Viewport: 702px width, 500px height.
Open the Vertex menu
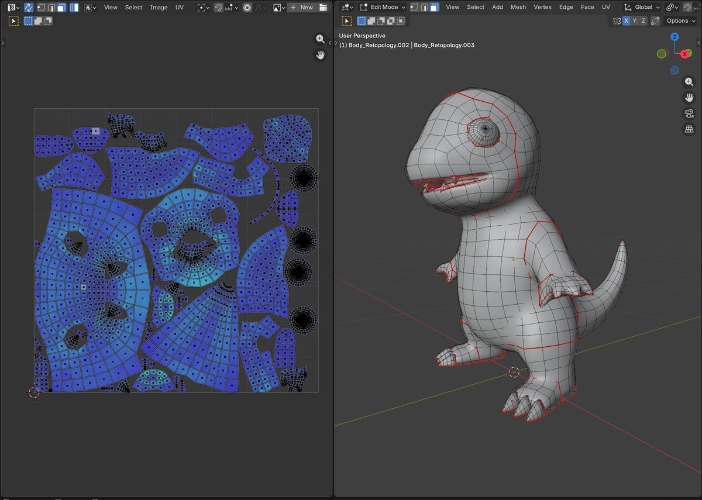(543, 7)
